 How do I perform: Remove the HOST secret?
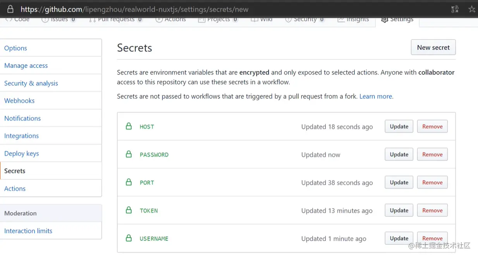(432, 126)
